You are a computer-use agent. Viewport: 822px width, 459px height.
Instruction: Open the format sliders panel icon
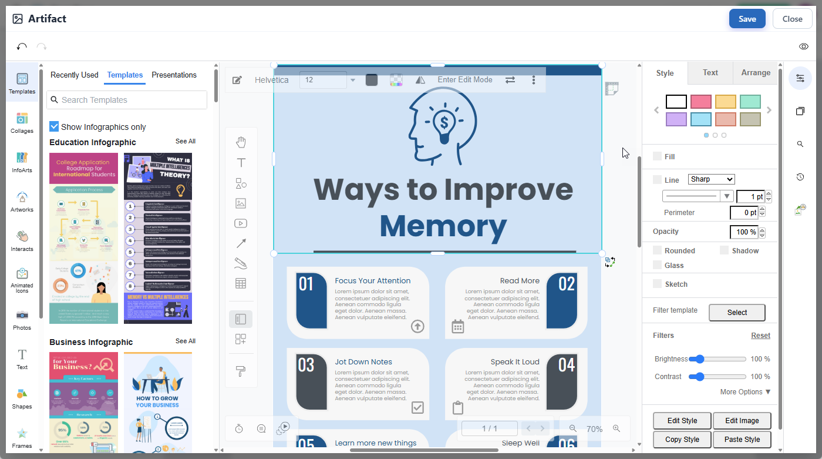pos(800,78)
